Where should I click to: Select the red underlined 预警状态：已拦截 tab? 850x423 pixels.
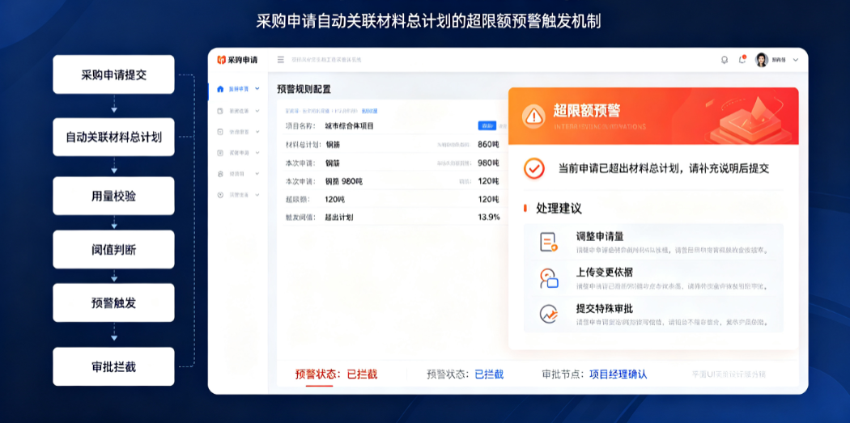click(x=336, y=374)
